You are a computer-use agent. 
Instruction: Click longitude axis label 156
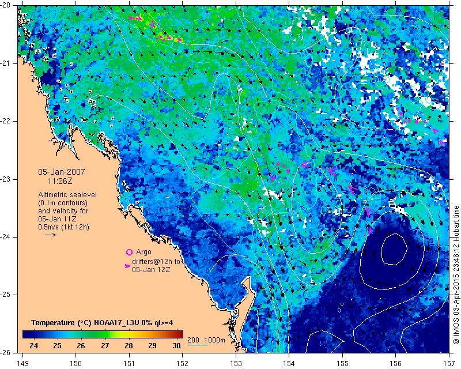click(395, 364)
